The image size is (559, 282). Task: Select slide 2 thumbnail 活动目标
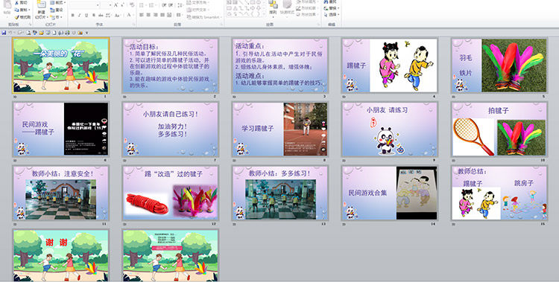coord(171,65)
